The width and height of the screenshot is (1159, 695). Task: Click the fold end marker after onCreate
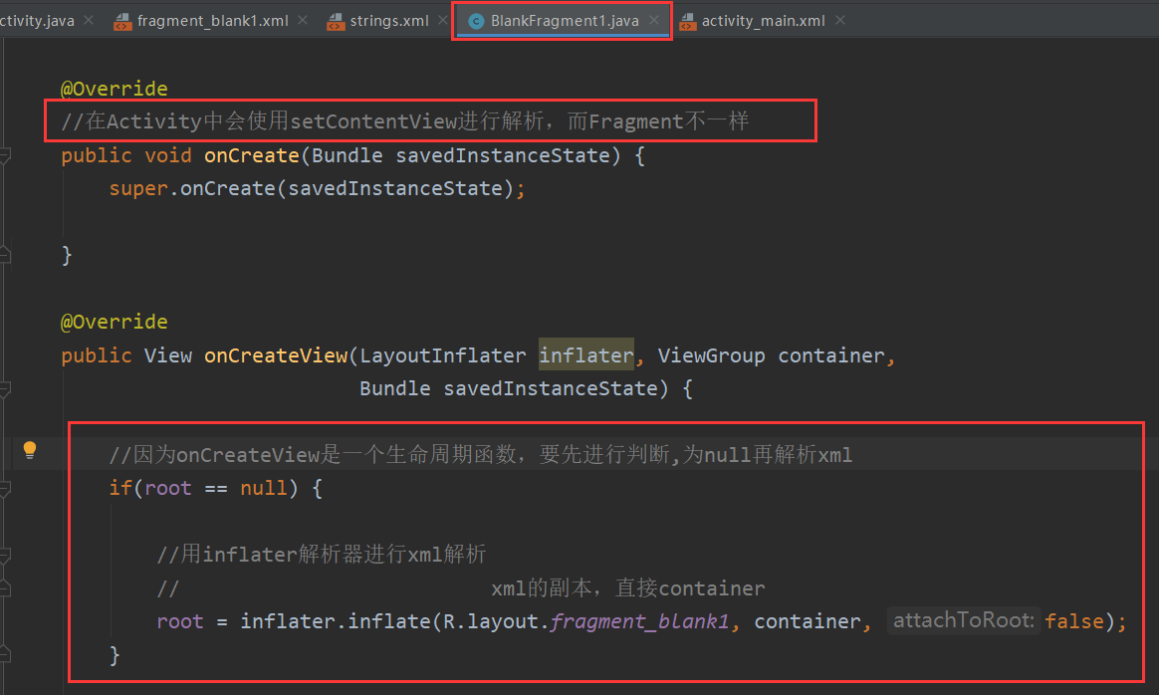click(4, 255)
